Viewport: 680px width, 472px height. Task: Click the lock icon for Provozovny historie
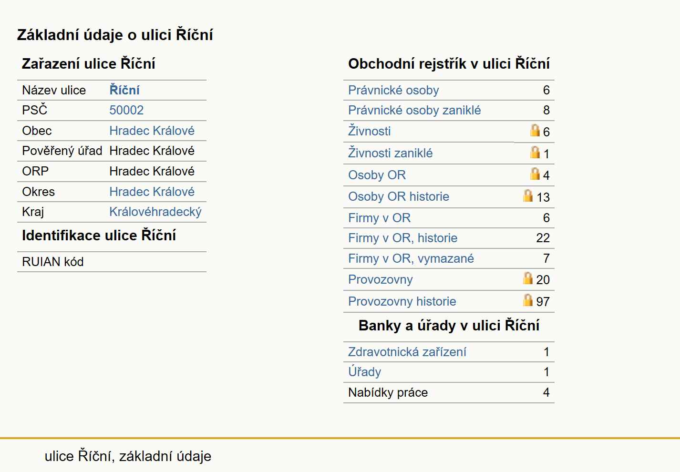(528, 300)
